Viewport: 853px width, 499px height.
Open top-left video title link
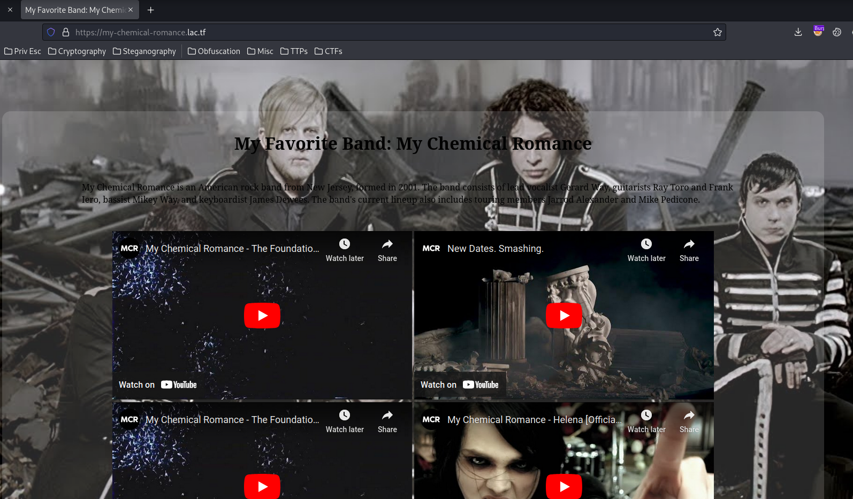click(x=232, y=249)
